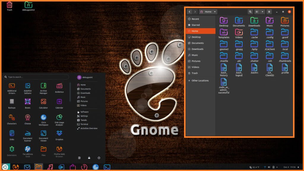304x171 pixels.
Task: Click the search icon in Files toolbar
Action: (250, 12)
